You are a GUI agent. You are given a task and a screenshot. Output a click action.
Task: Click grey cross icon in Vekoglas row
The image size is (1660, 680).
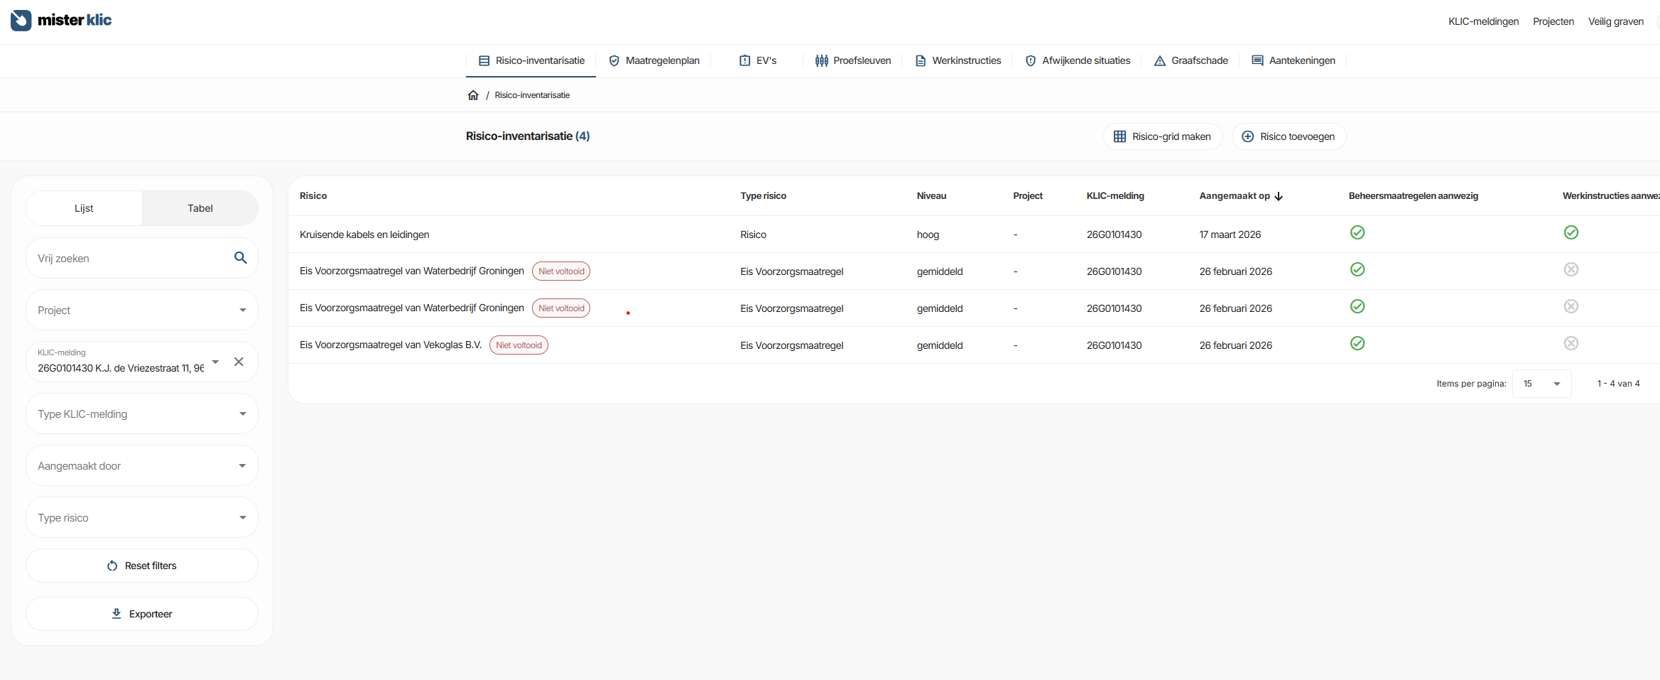1571,344
